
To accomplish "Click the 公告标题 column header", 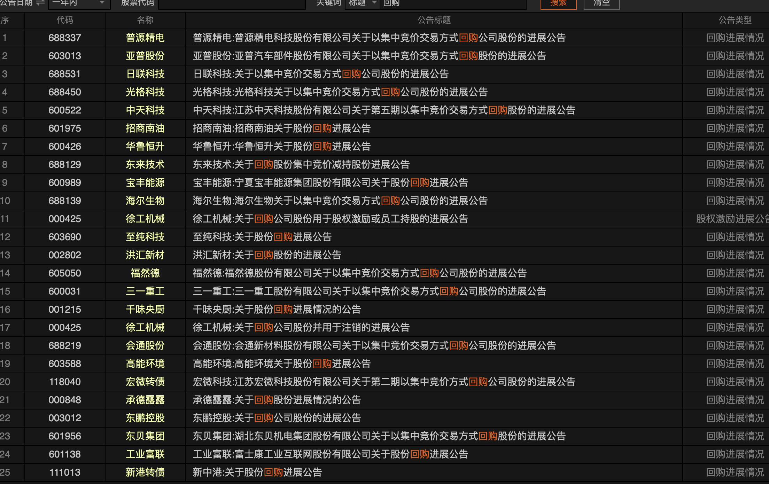I will [x=434, y=20].
